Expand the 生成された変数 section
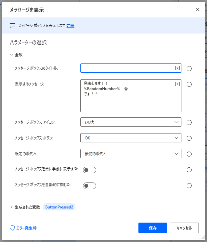Image resolution: width=207 pixels, height=242 pixels. click(x=11, y=207)
